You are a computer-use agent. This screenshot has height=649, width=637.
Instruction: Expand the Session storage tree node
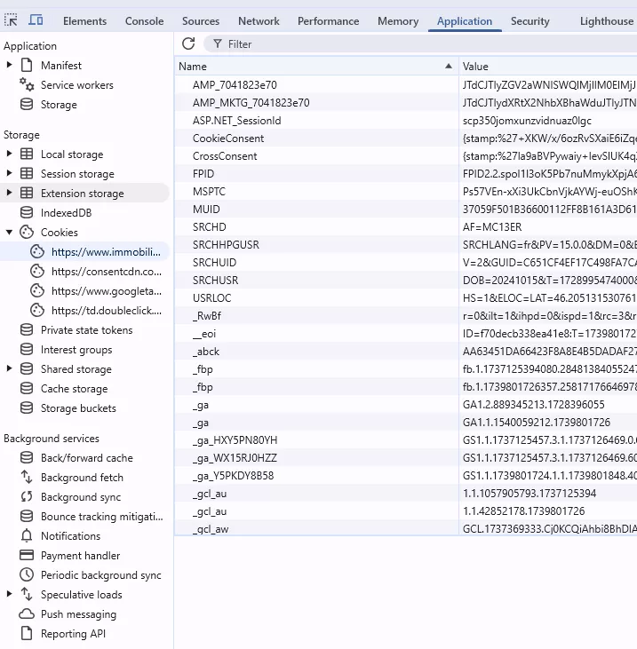point(10,174)
